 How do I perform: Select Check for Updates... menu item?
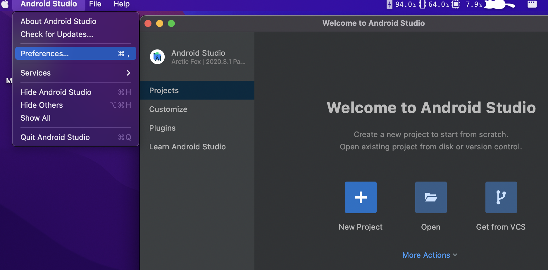(x=76, y=34)
